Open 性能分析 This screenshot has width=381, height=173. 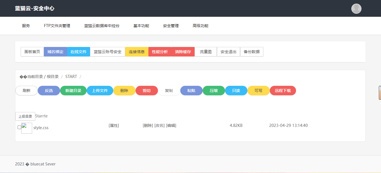(x=160, y=52)
